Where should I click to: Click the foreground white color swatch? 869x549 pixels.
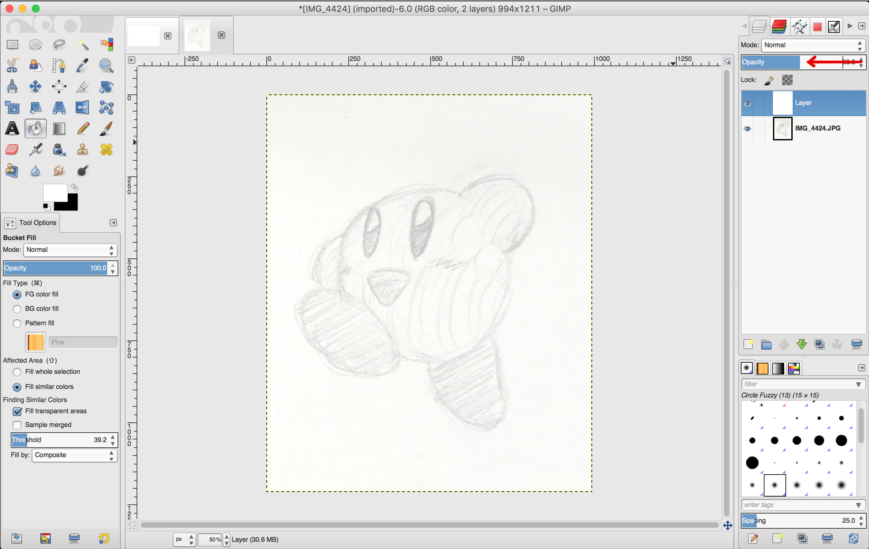55,193
